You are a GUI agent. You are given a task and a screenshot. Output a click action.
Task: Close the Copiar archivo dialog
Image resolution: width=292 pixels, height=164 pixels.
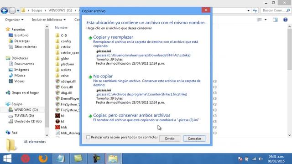pyautogui.click(x=206, y=10)
